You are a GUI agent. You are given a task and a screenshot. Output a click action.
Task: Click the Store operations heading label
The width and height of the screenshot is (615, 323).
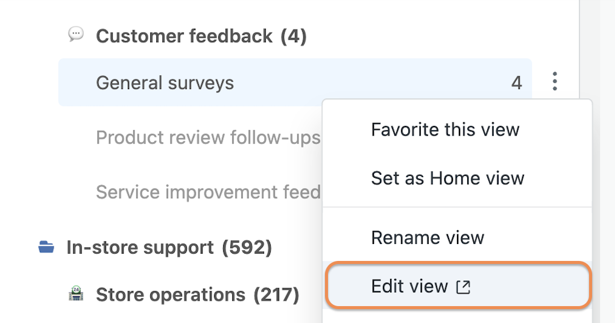coord(171,295)
